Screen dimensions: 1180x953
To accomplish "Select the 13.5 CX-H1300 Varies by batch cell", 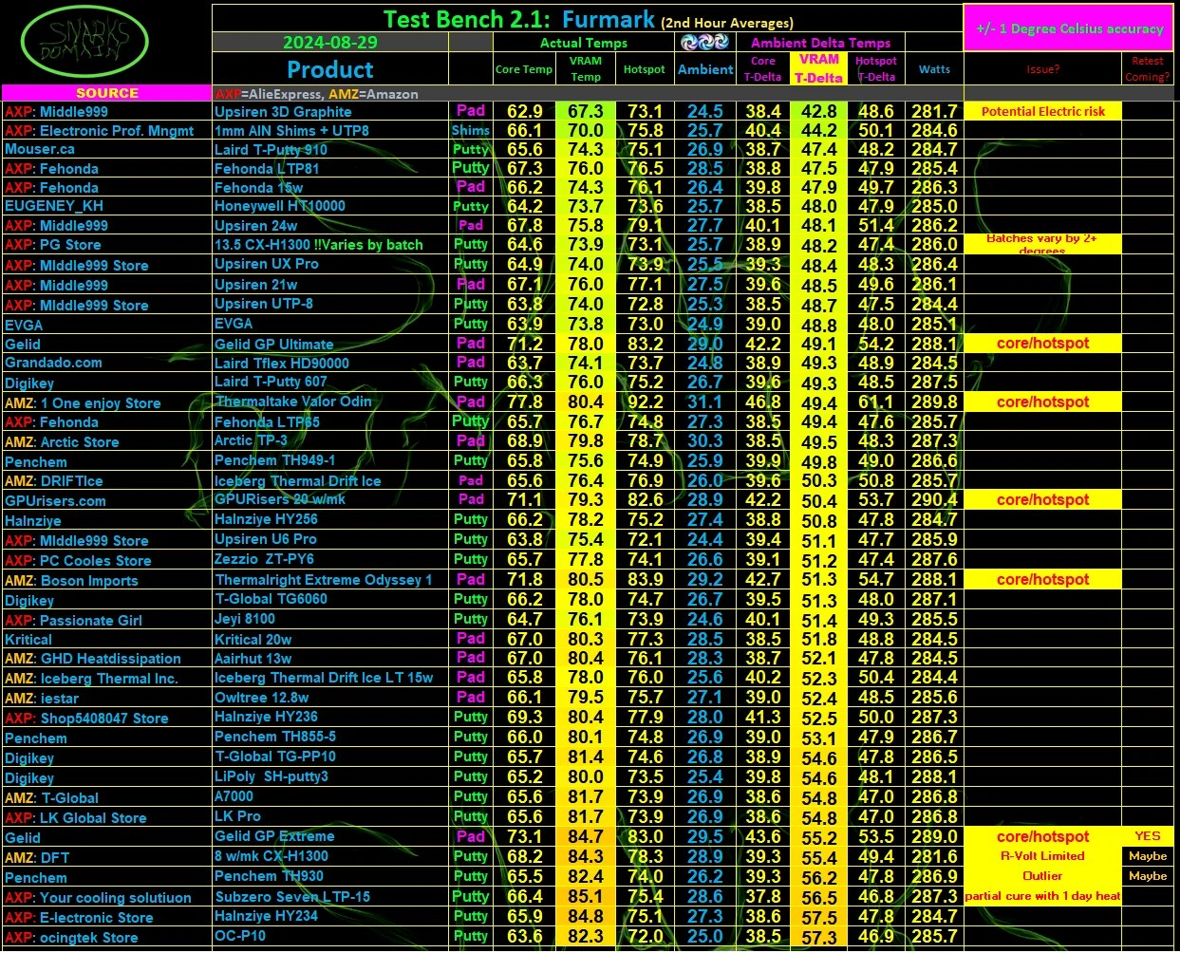I will [x=330, y=244].
